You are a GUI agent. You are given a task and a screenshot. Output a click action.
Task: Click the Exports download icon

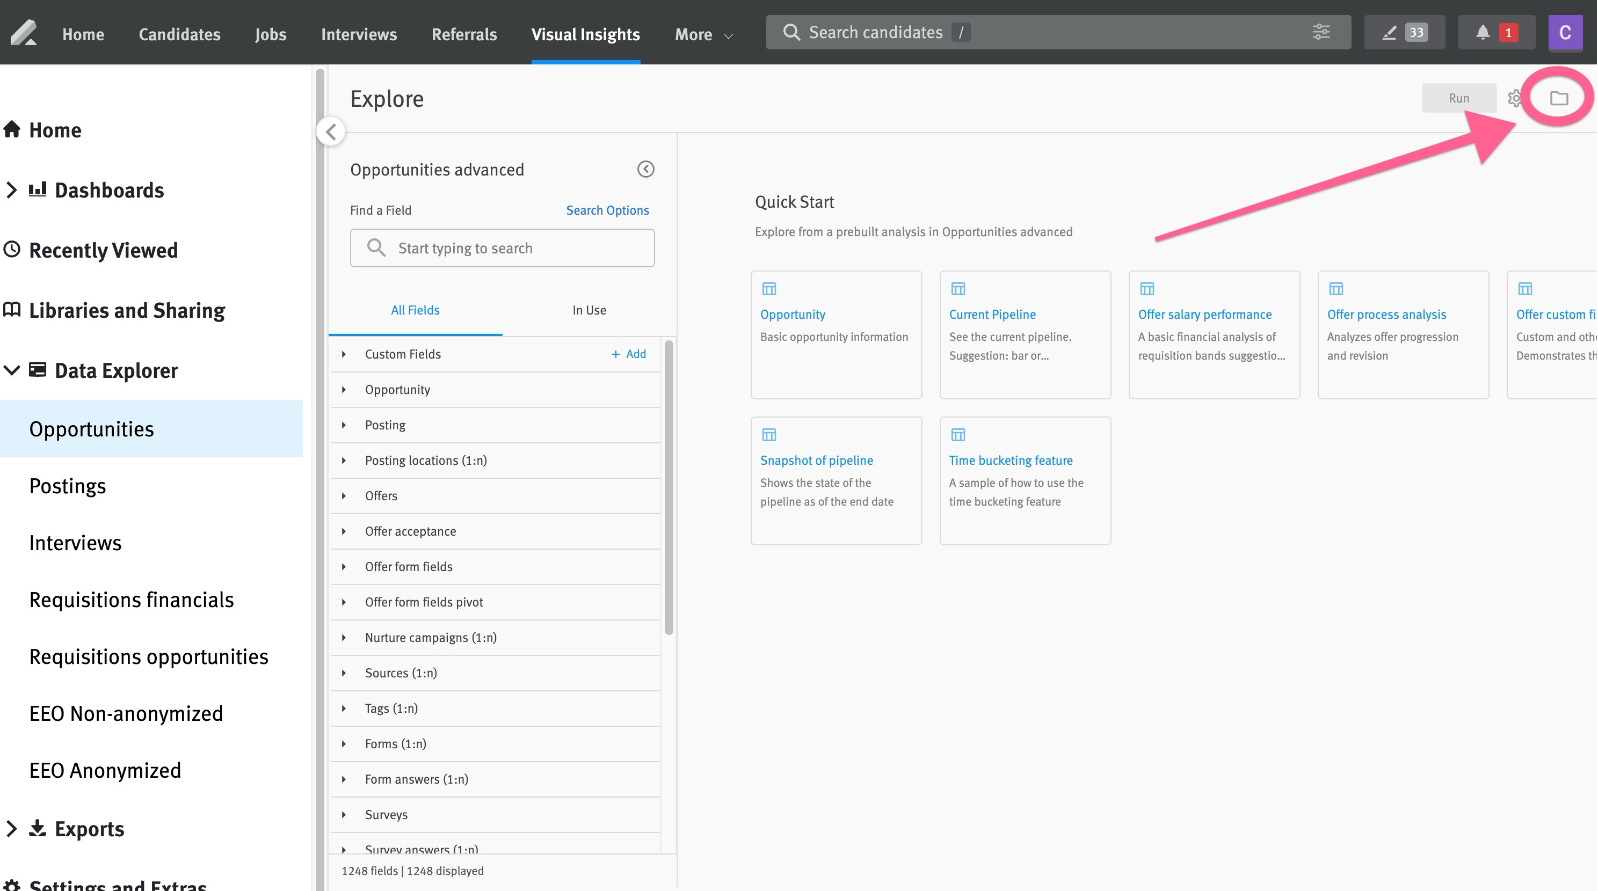37,828
